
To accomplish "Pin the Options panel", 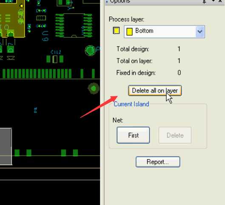I will [x=205, y=1].
